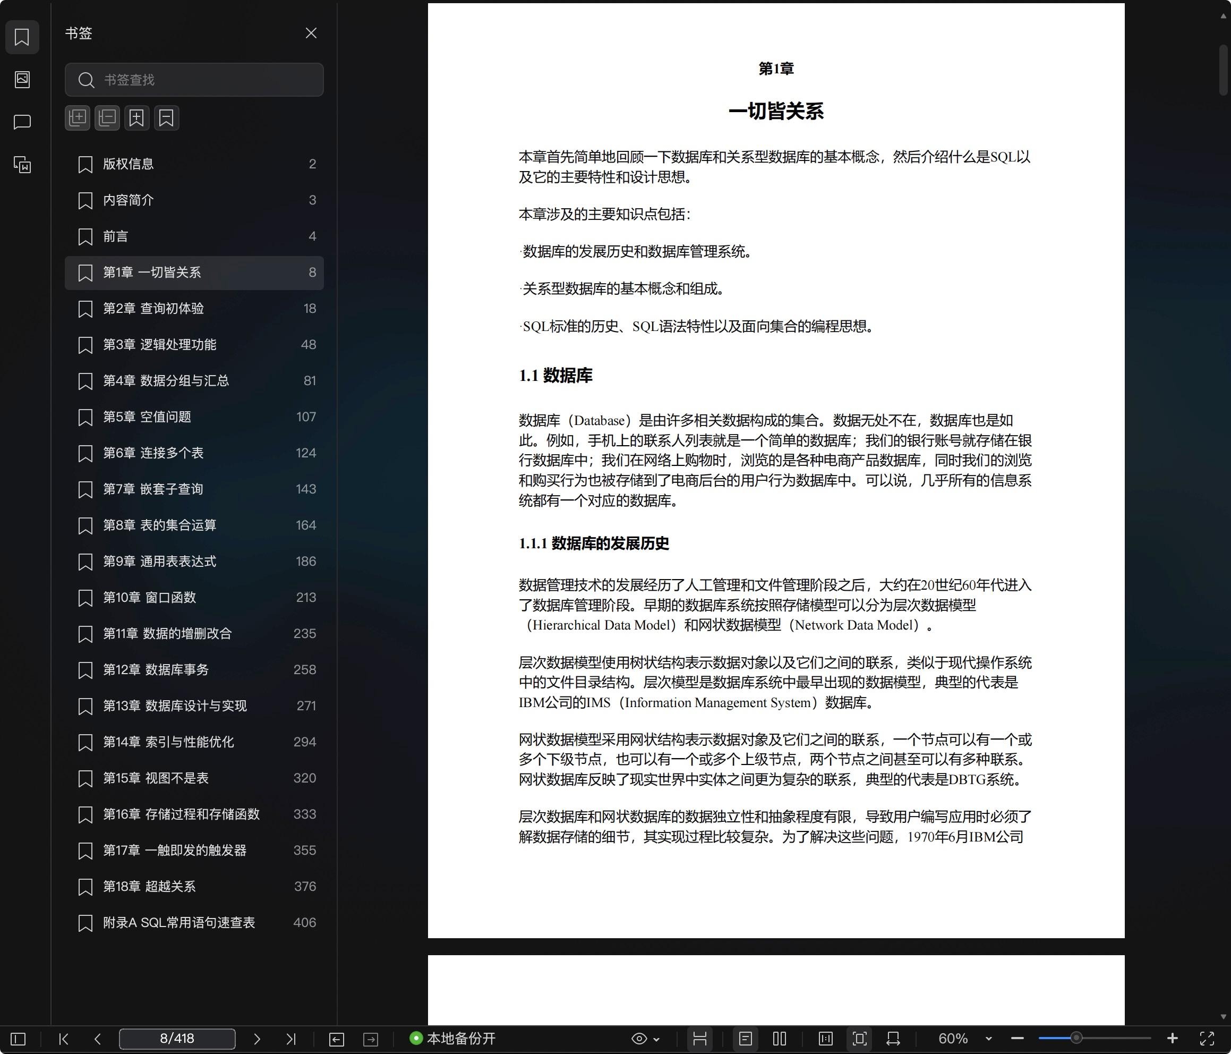The width and height of the screenshot is (1231, 1054).
Task: Adjust the zoom slider handle
Action: (x=1076, y=1039)
